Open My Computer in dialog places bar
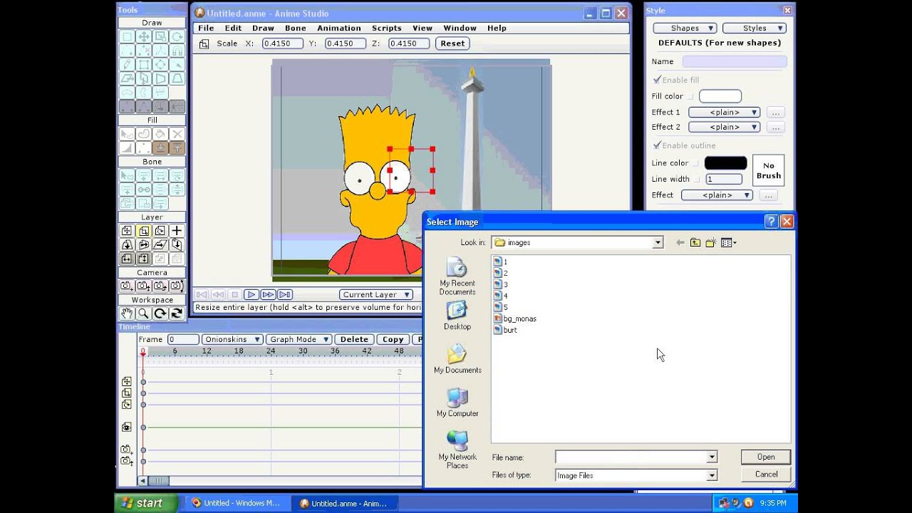This screenshot has width=912, height=513. click(457, 403)
